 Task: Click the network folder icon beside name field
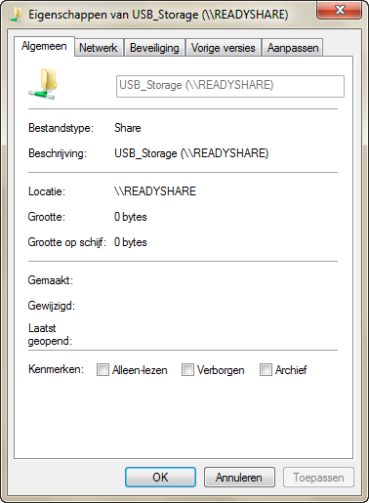[x=43, y=84]
